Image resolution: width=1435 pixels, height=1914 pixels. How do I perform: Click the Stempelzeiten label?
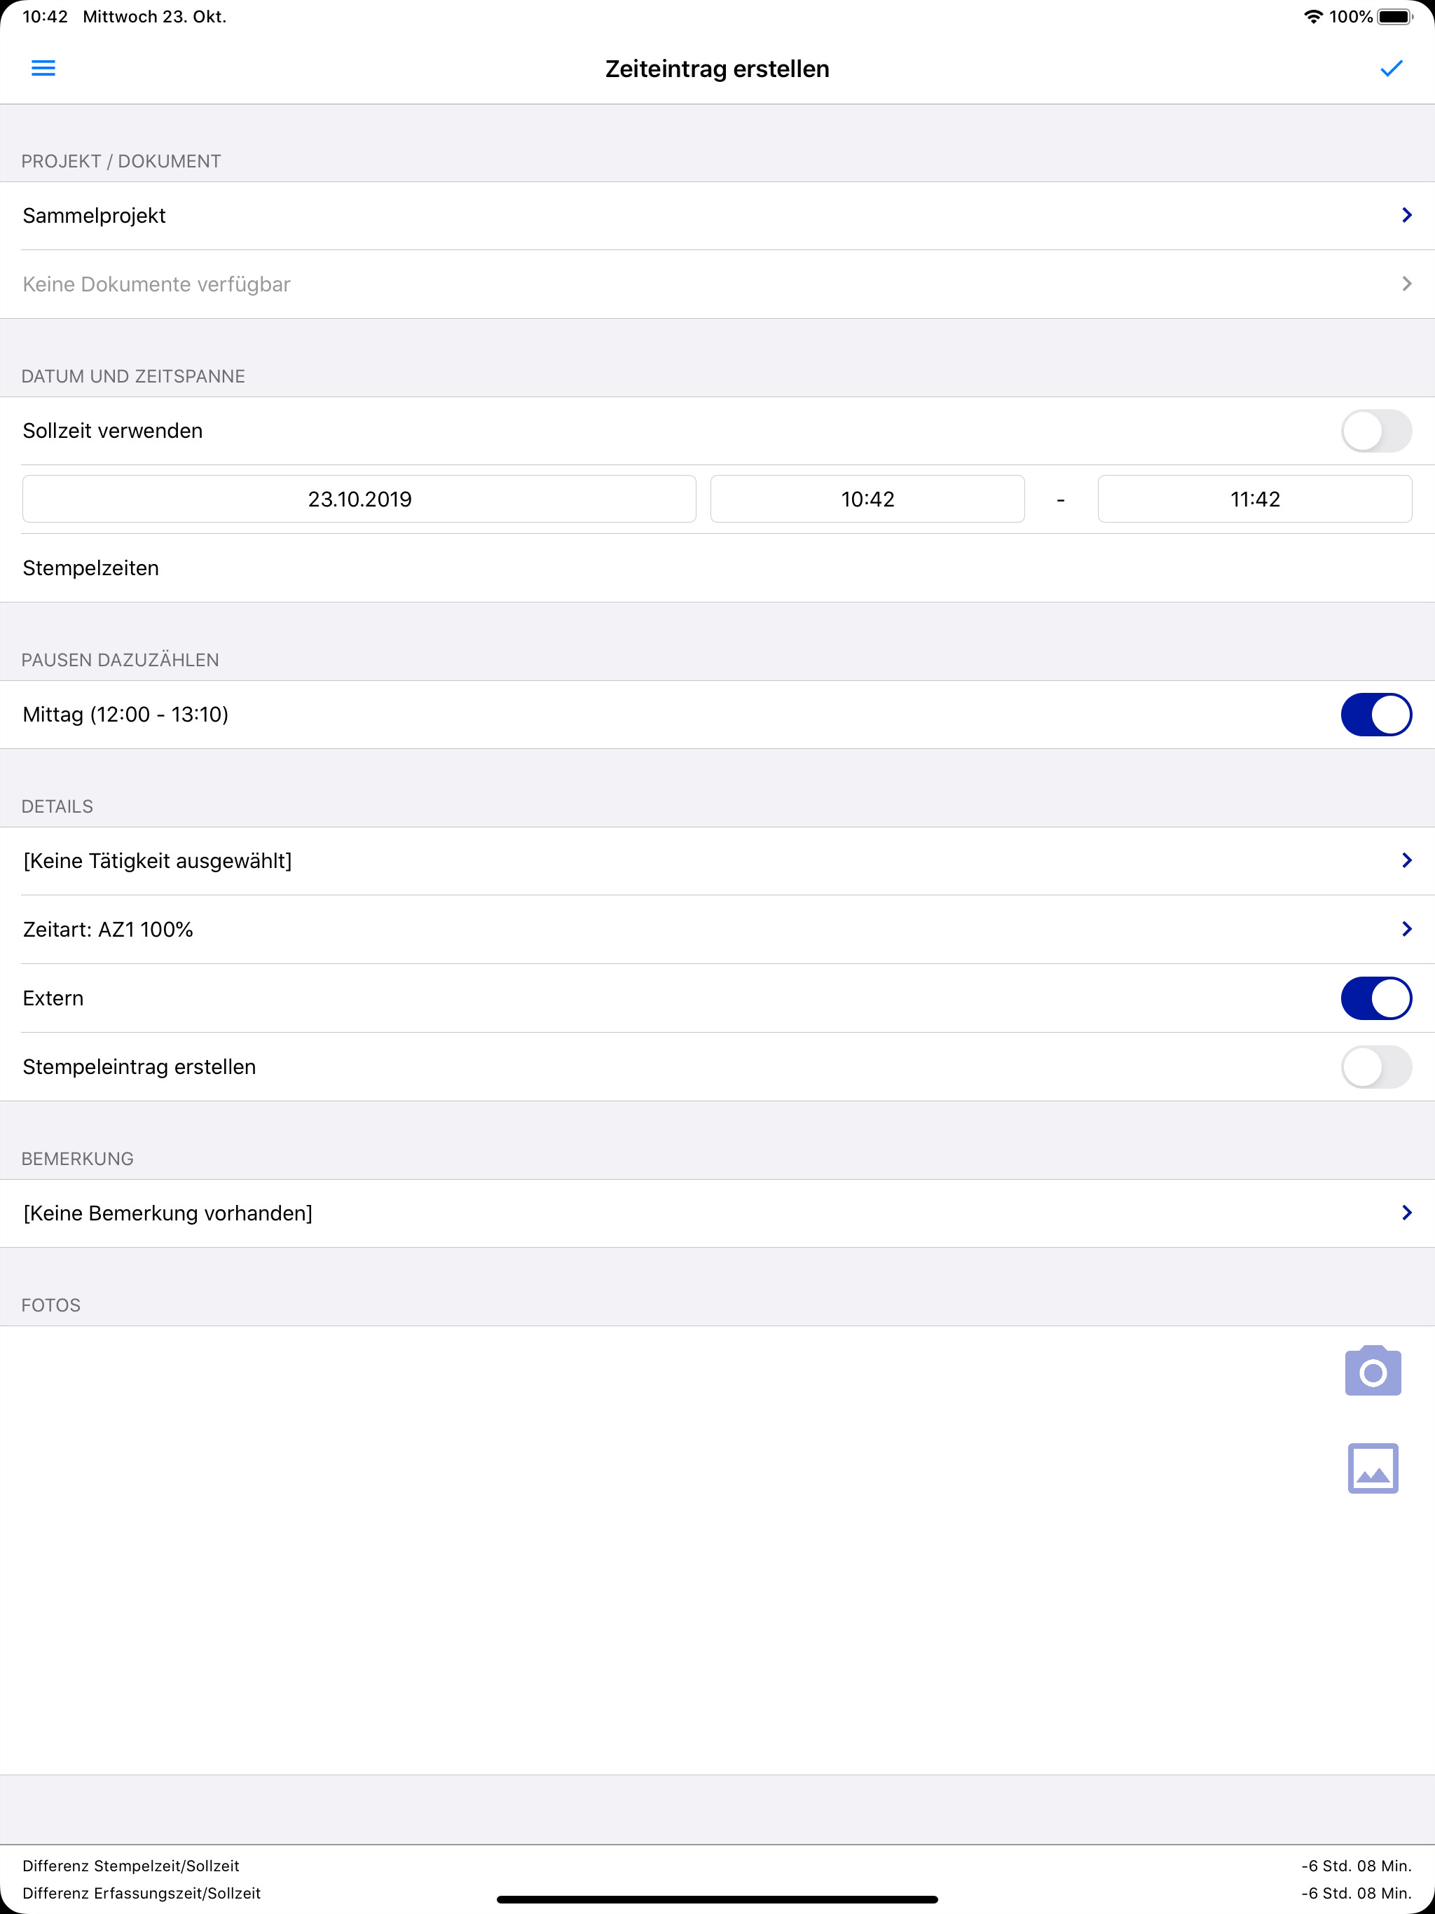coord(90,567)
